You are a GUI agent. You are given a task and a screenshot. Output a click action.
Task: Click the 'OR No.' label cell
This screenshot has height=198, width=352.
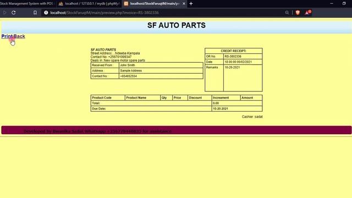(214, 56)
